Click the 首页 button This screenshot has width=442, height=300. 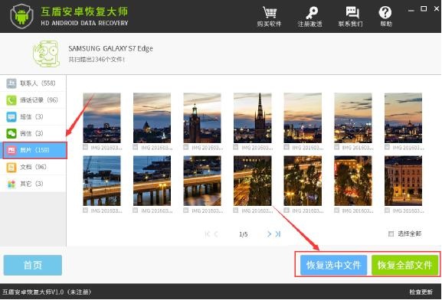point(33,265)
